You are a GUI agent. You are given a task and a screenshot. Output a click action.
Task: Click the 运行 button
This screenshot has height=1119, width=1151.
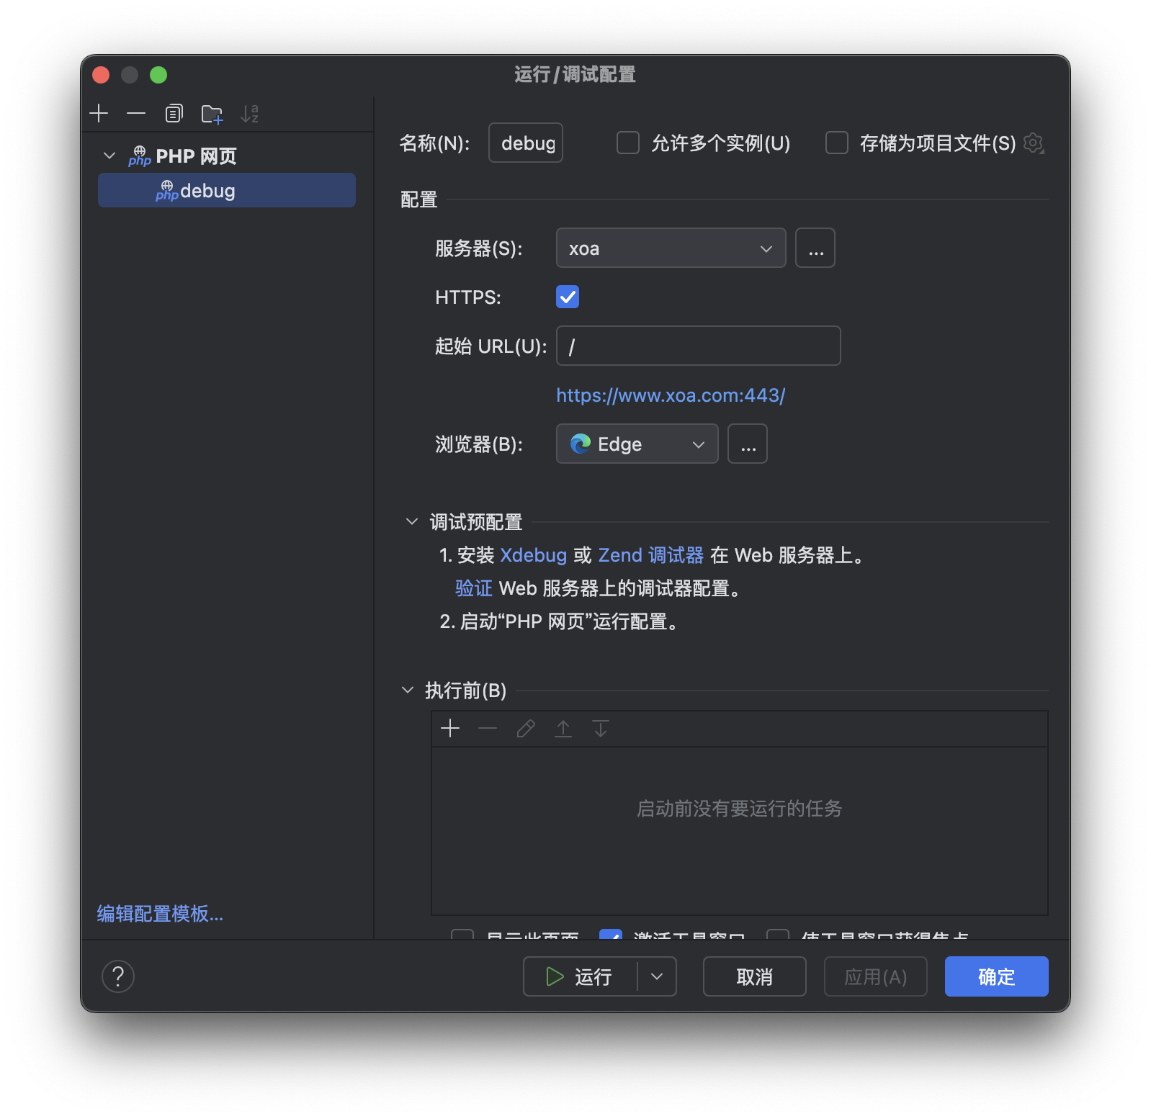click(x=581, y=976)
